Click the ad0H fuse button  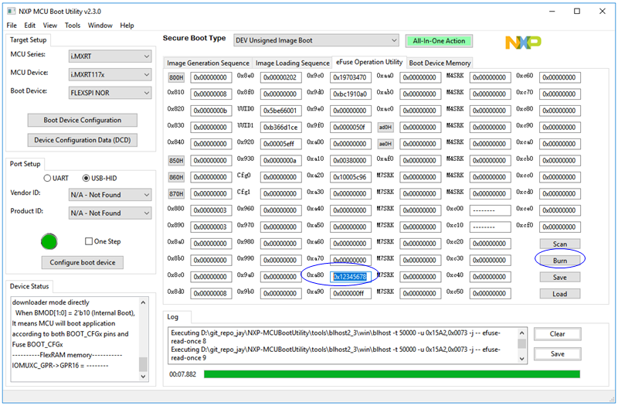click(x=385, y=128)
